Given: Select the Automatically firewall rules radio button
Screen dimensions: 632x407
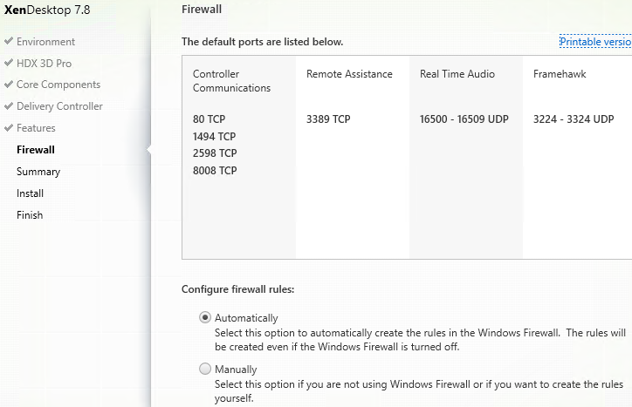Looking at the screenshot, I should [x=205, y=317].
